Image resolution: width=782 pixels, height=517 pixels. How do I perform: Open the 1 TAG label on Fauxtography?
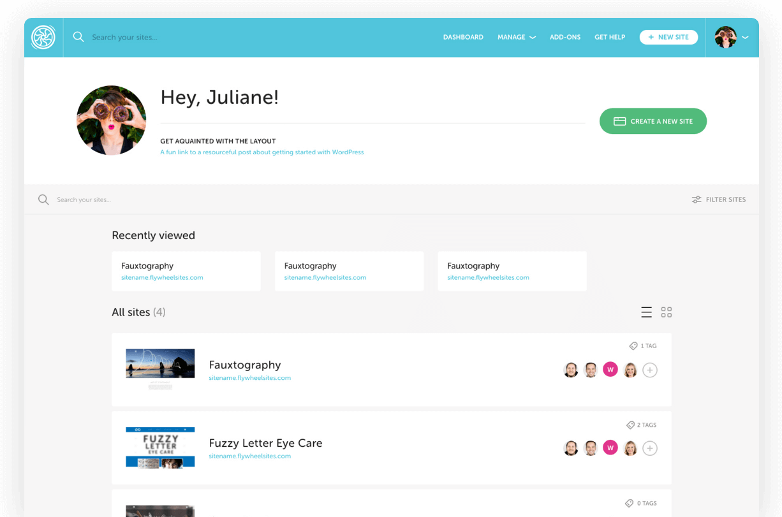(643, 346)
